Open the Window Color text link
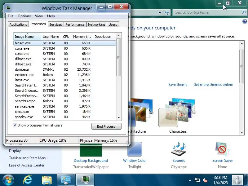 pyautogui.click(x=135, y=161)
